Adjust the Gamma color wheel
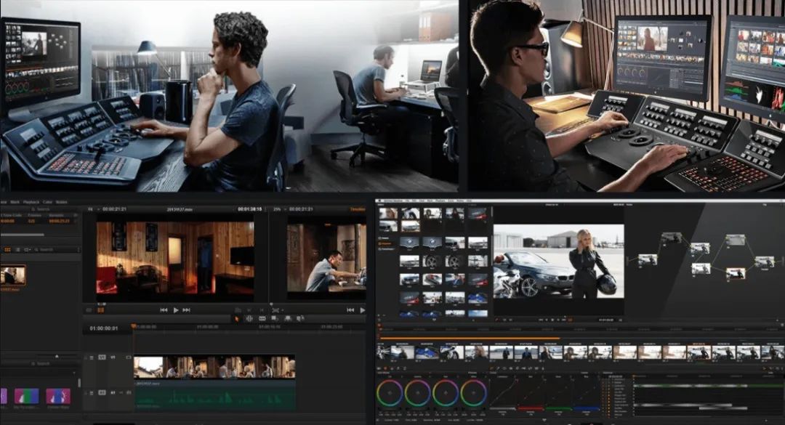This screenshot has width=785, height=425. pos(417,393)
